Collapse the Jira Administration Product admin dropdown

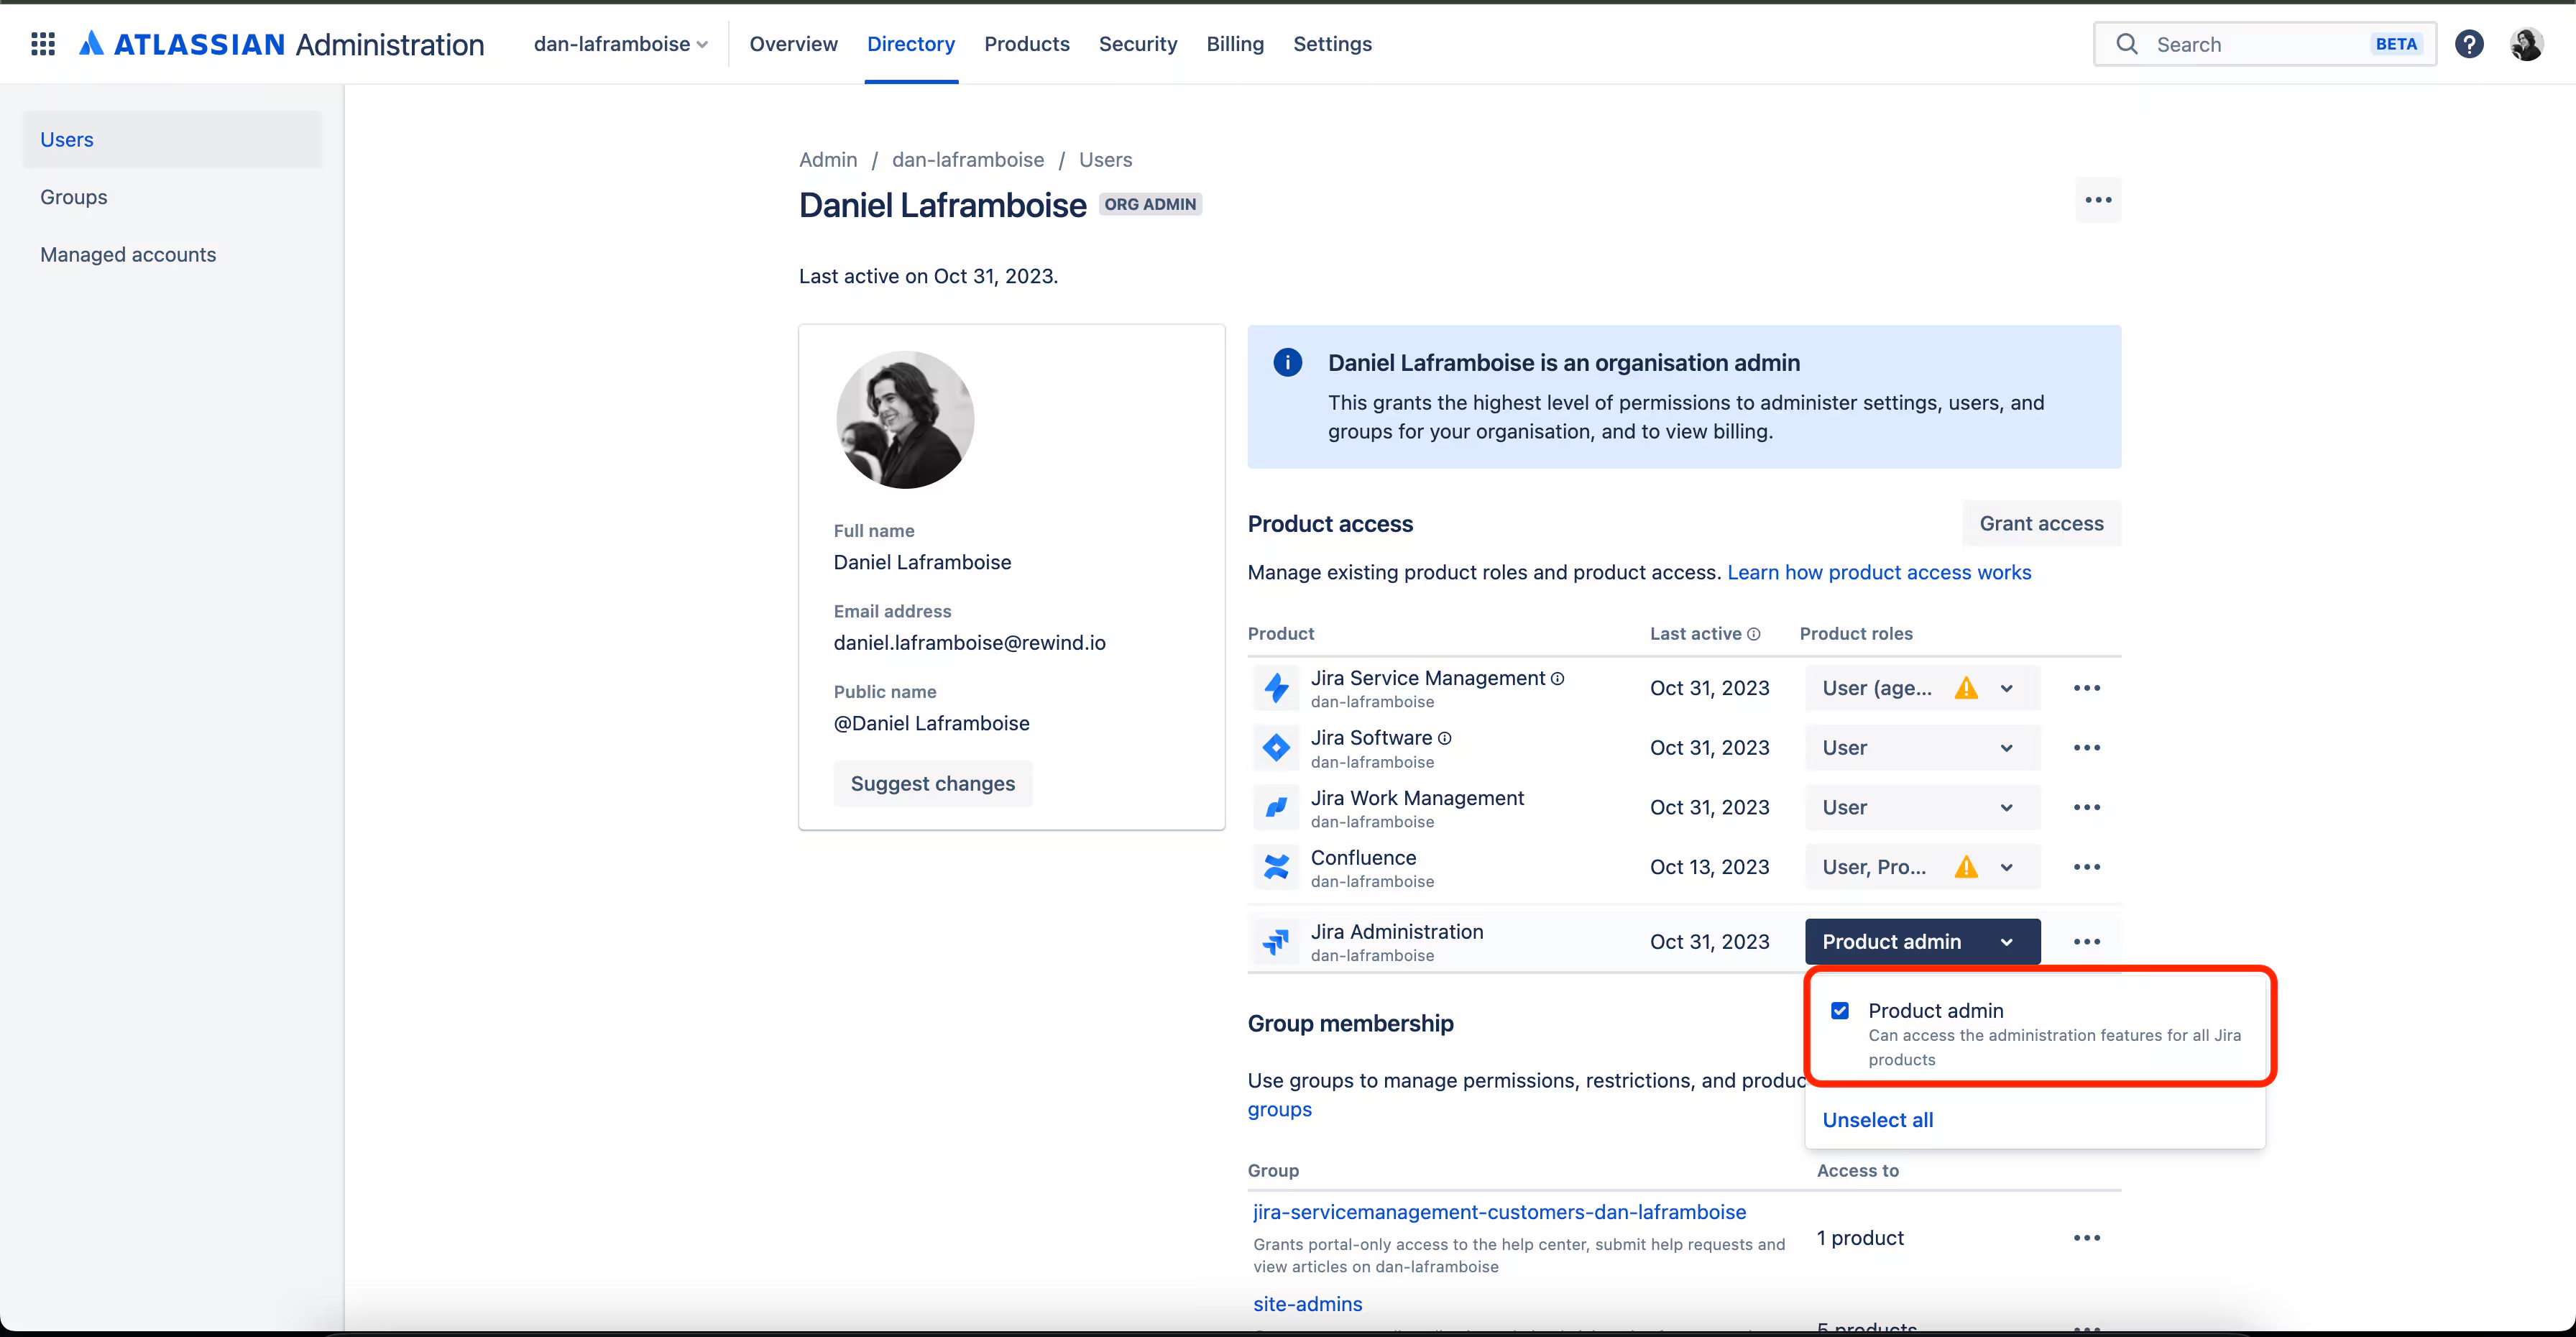(1922, 942)
